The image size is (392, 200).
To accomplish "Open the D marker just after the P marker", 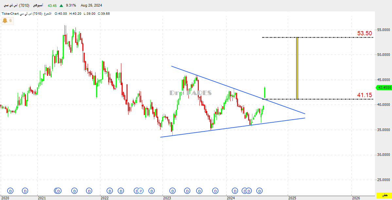I will coord(151,191).
